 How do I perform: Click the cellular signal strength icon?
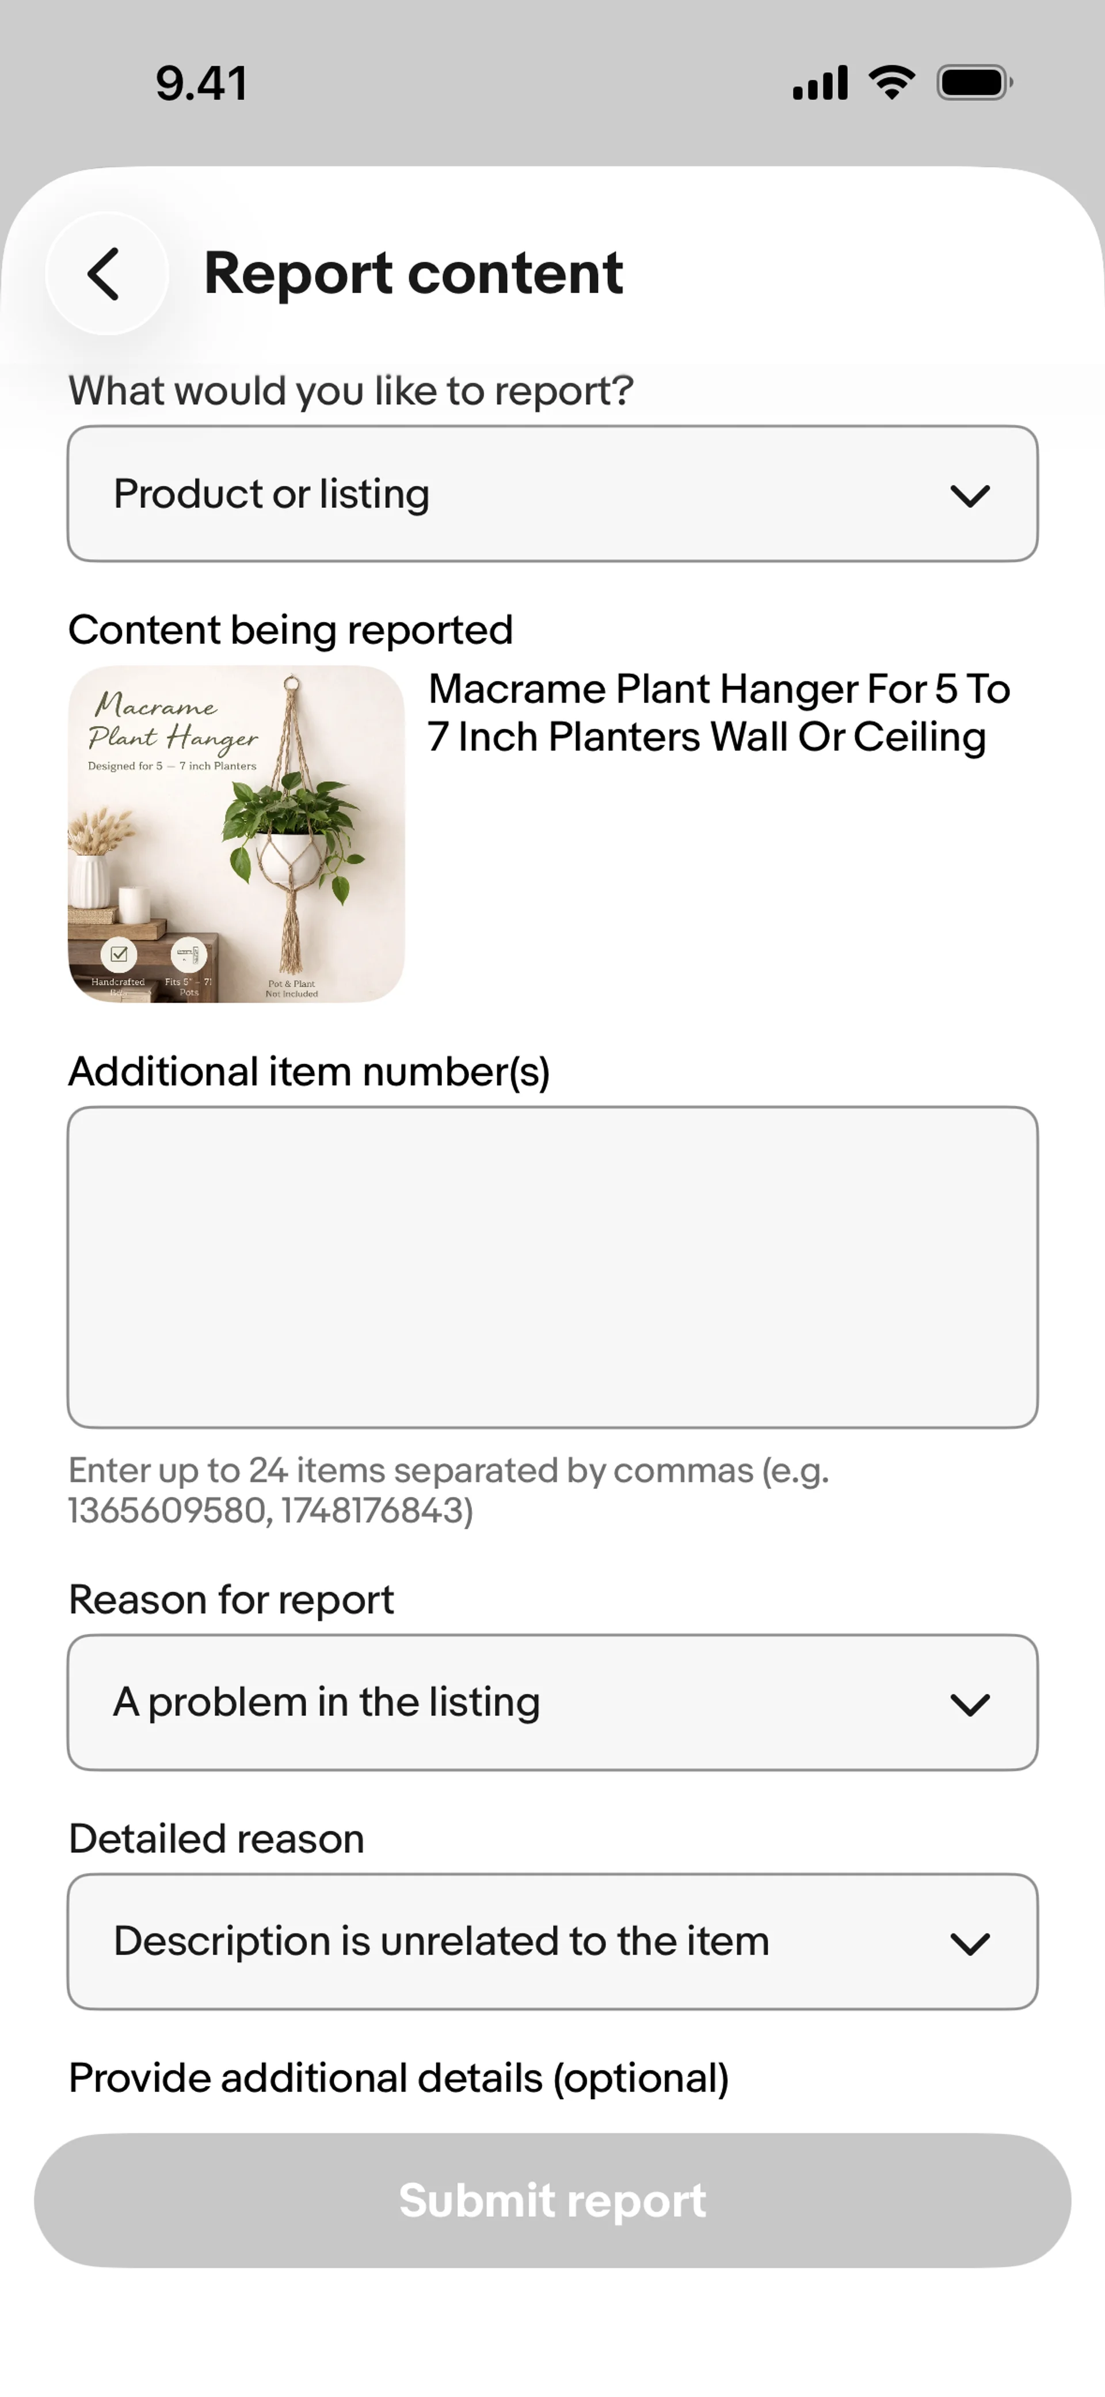pos(820,83)
